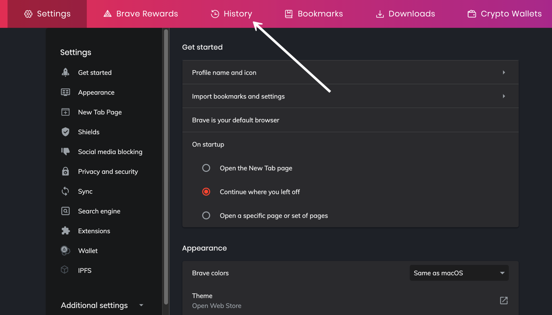Image resolution: width=552 pixels, height=315 pixels.
Task: Select 'Continue where you left off'
Action: tap(206, 192)
